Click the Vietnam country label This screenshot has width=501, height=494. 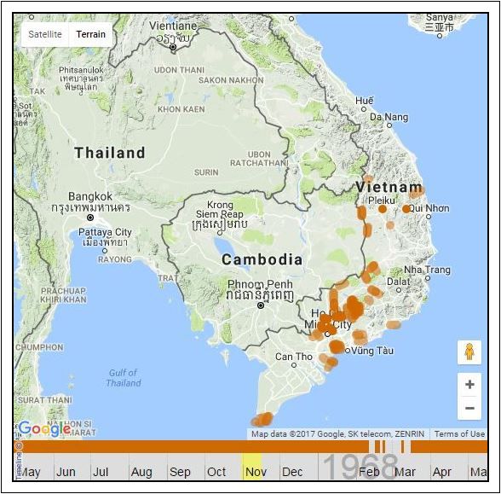[x=389, y=187]
